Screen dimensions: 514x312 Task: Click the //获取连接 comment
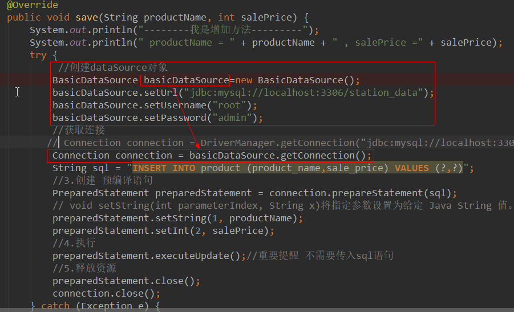click(79, 130)
